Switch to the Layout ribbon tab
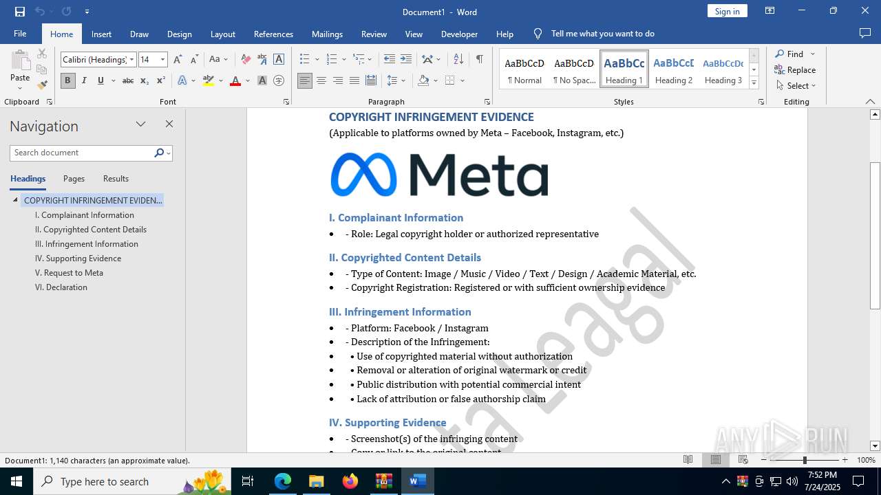881x495 pixels. coord(222,34)
